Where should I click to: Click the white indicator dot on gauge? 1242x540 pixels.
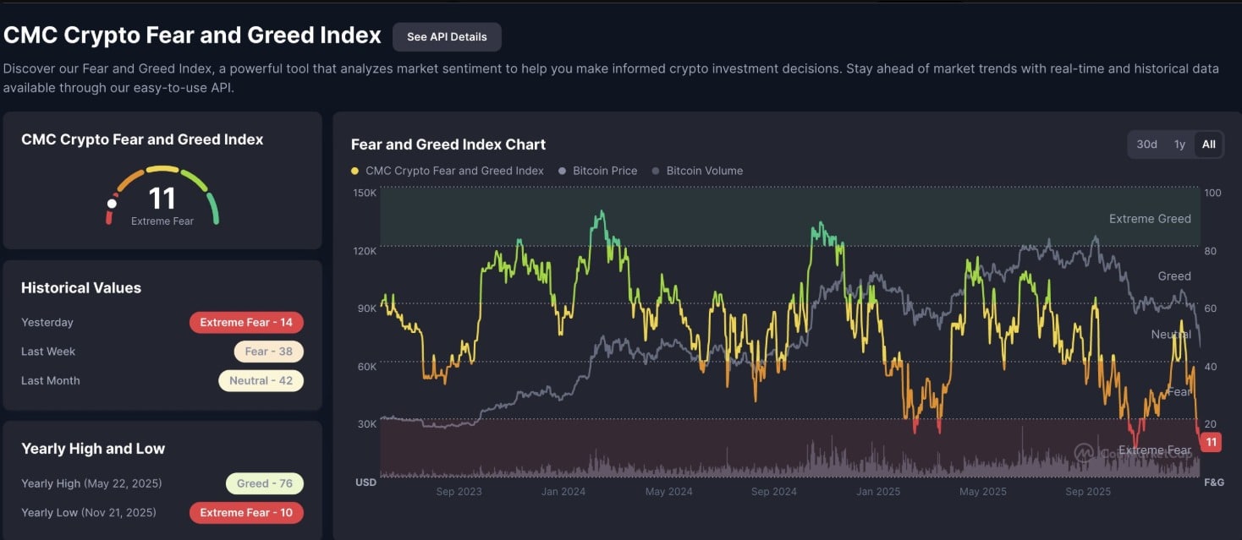pos(112,204)
